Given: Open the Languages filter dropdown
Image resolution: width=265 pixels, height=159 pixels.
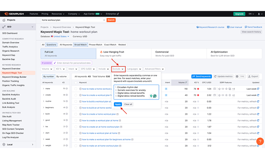Looking at the screenshot, I should (x=134, y=69).
